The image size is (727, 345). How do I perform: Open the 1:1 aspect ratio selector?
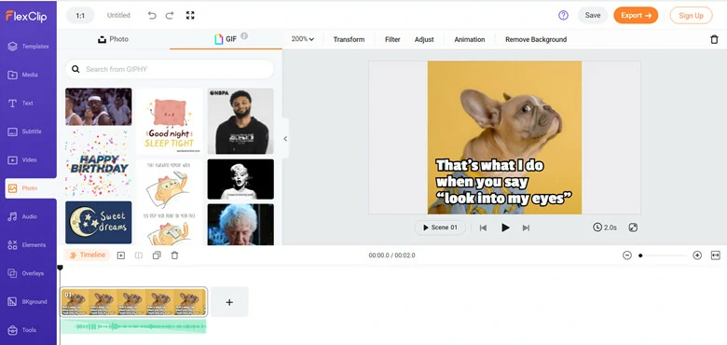[x=80, y=15]
